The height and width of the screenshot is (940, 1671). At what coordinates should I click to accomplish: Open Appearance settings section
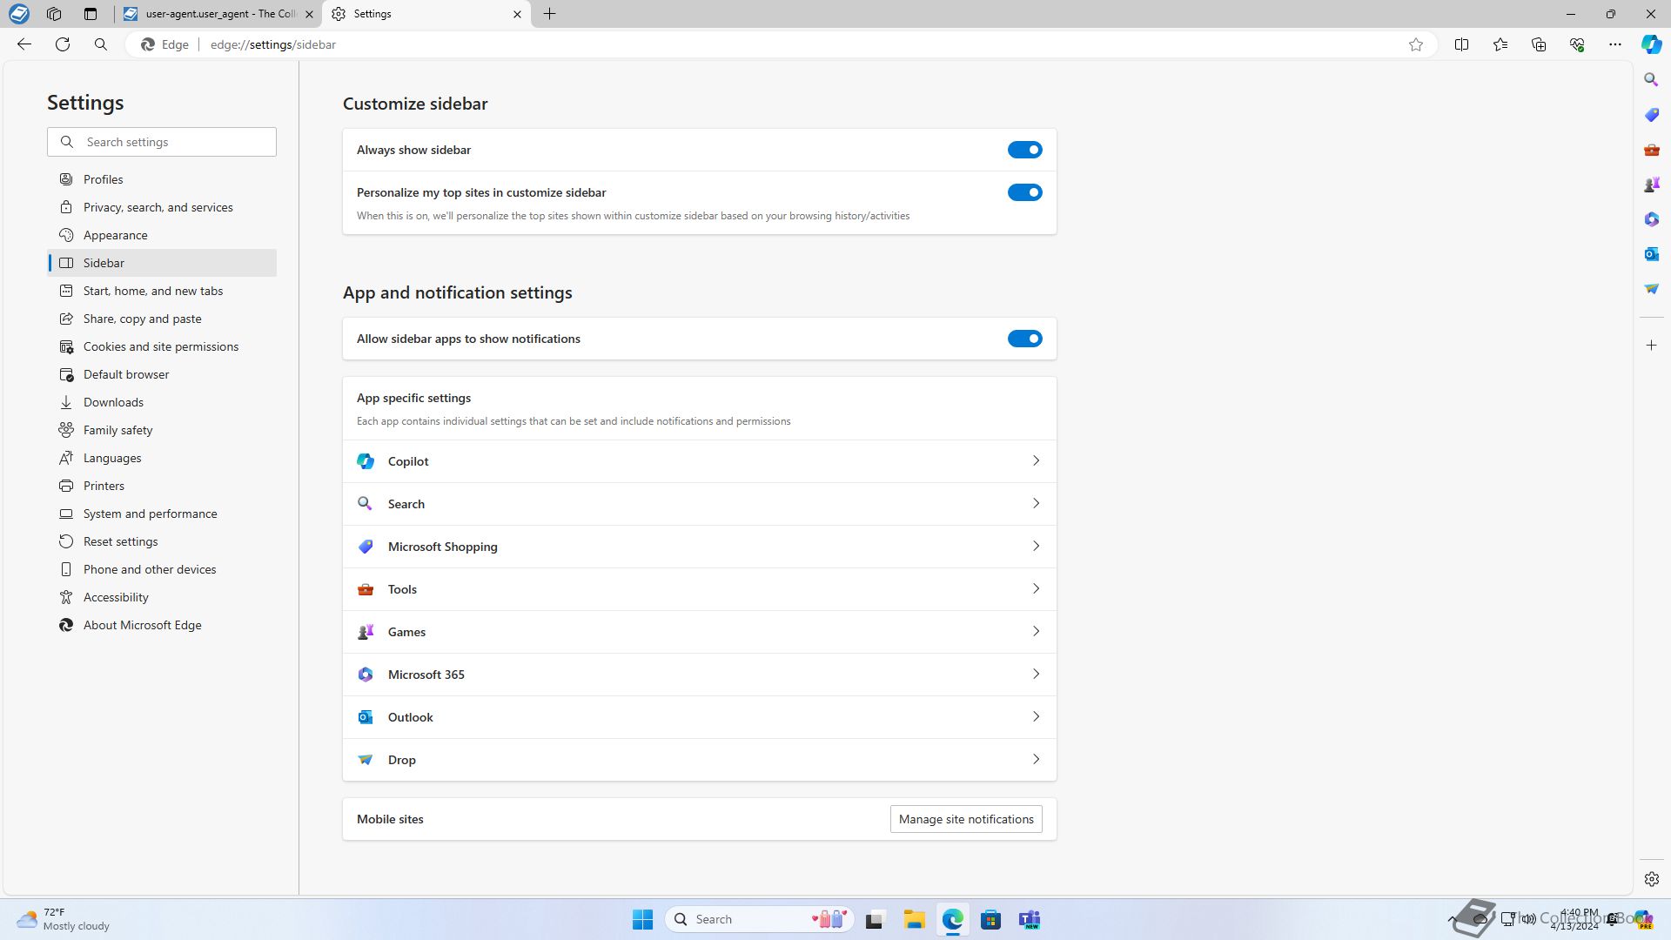[x=162, y=235]
